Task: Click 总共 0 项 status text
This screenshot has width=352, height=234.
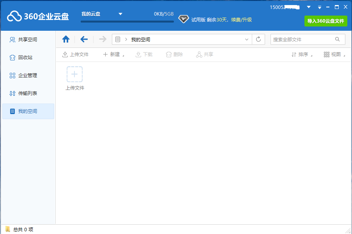Action: (x=23, y=229)
